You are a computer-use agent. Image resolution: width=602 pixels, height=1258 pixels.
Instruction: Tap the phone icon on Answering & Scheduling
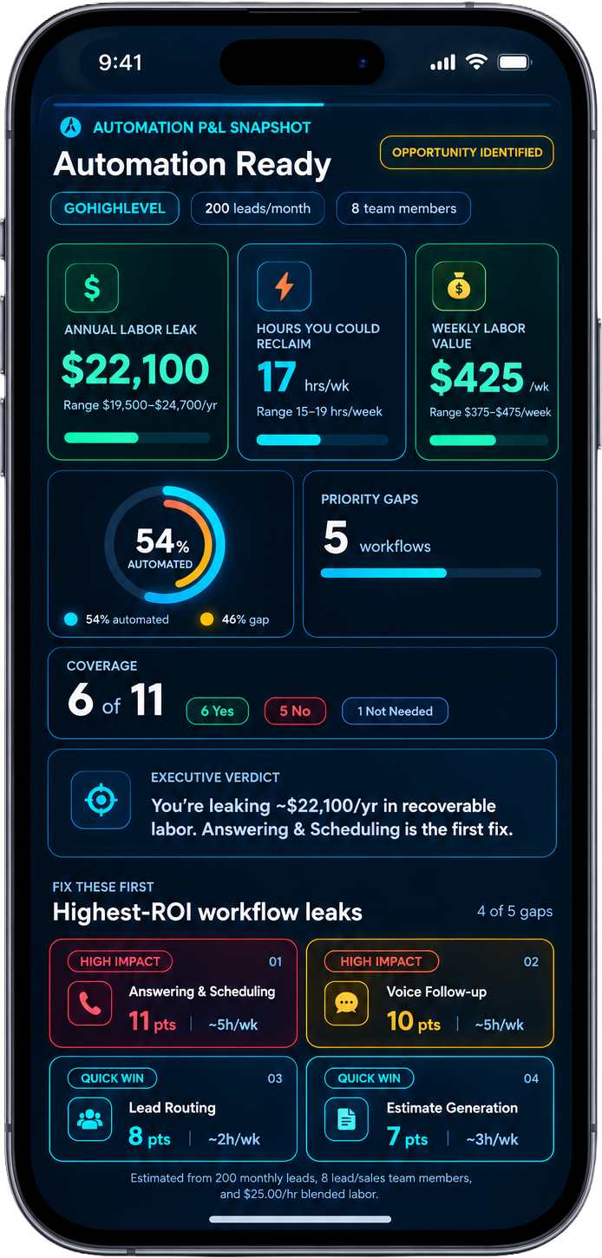coord(90,1004)
